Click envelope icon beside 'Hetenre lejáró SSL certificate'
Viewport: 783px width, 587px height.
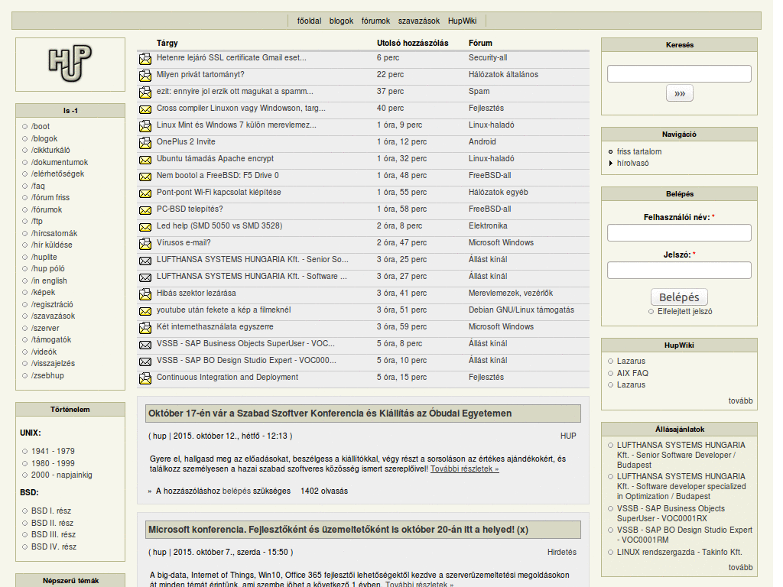click(145, 59)
